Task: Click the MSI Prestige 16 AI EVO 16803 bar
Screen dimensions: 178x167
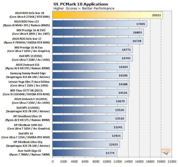Action: coord(98,32)
